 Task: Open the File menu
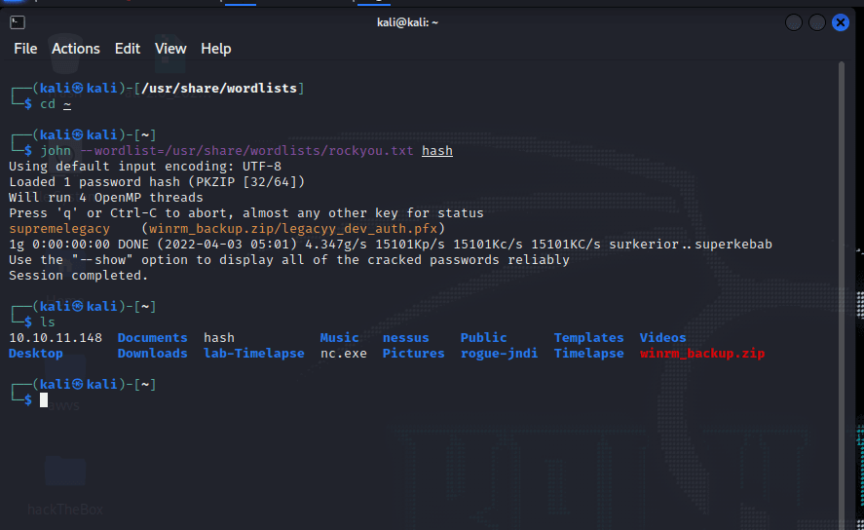pos(25,49)
